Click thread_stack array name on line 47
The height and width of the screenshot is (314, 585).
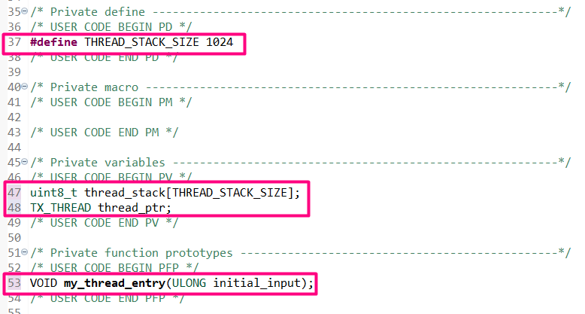pyautogui.click(x=125, y=193)
